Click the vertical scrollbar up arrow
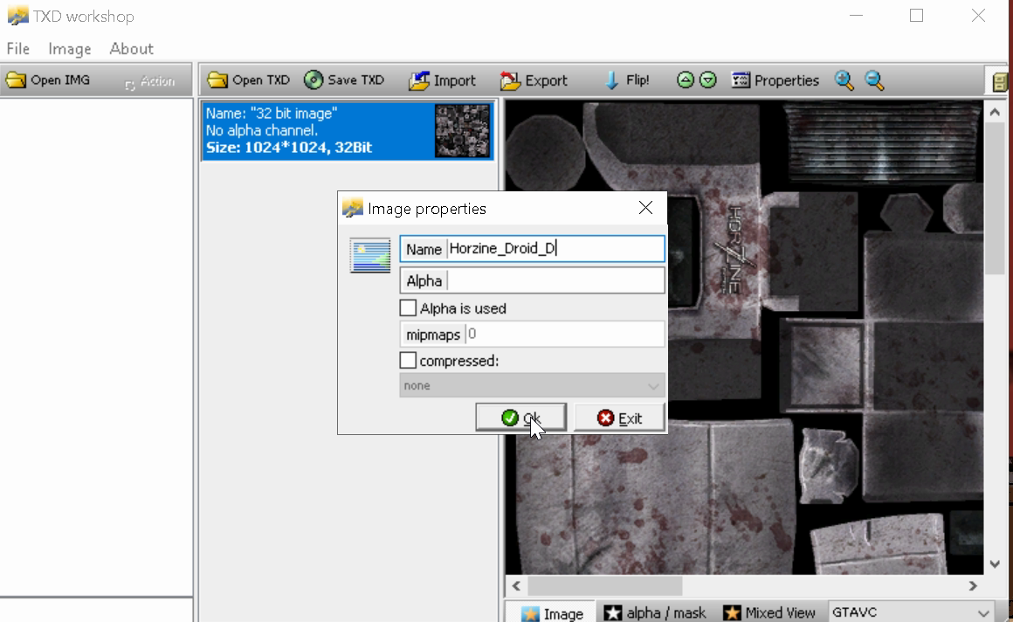1013x622 pixels. [995, 112]
